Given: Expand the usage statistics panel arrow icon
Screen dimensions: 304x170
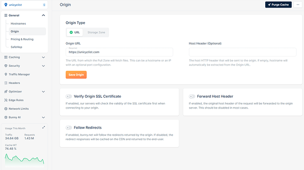Looking at the screenshot, I should [44, 127].
